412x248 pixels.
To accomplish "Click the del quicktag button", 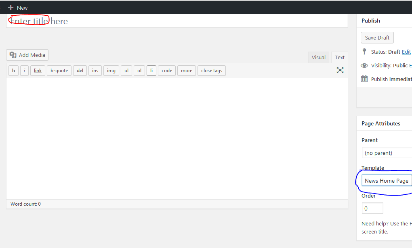I will point(80,71).
